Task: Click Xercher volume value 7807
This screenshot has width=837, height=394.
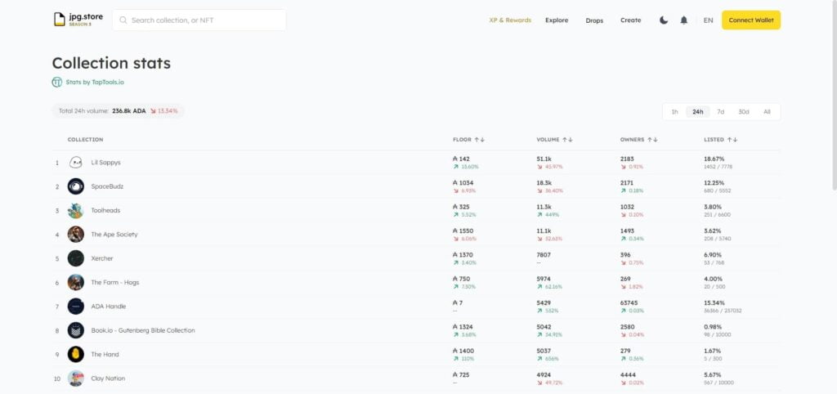Action: [544, 255]
